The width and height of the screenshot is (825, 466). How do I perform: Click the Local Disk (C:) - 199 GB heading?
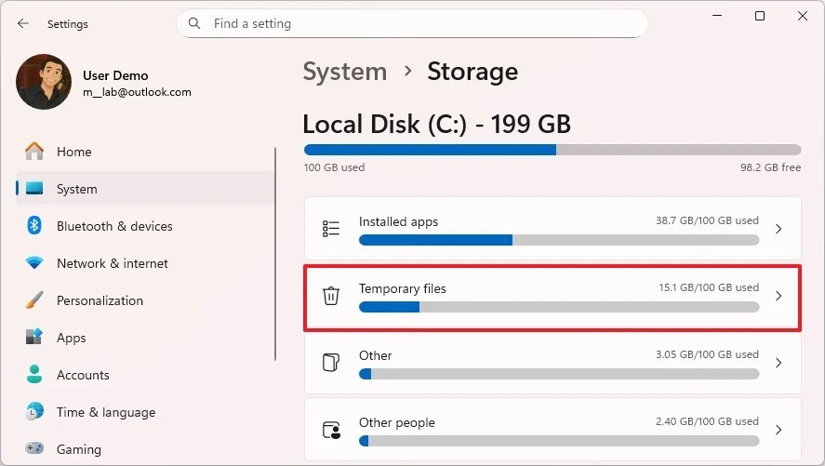pyautogui.click(x=437, y=124)
